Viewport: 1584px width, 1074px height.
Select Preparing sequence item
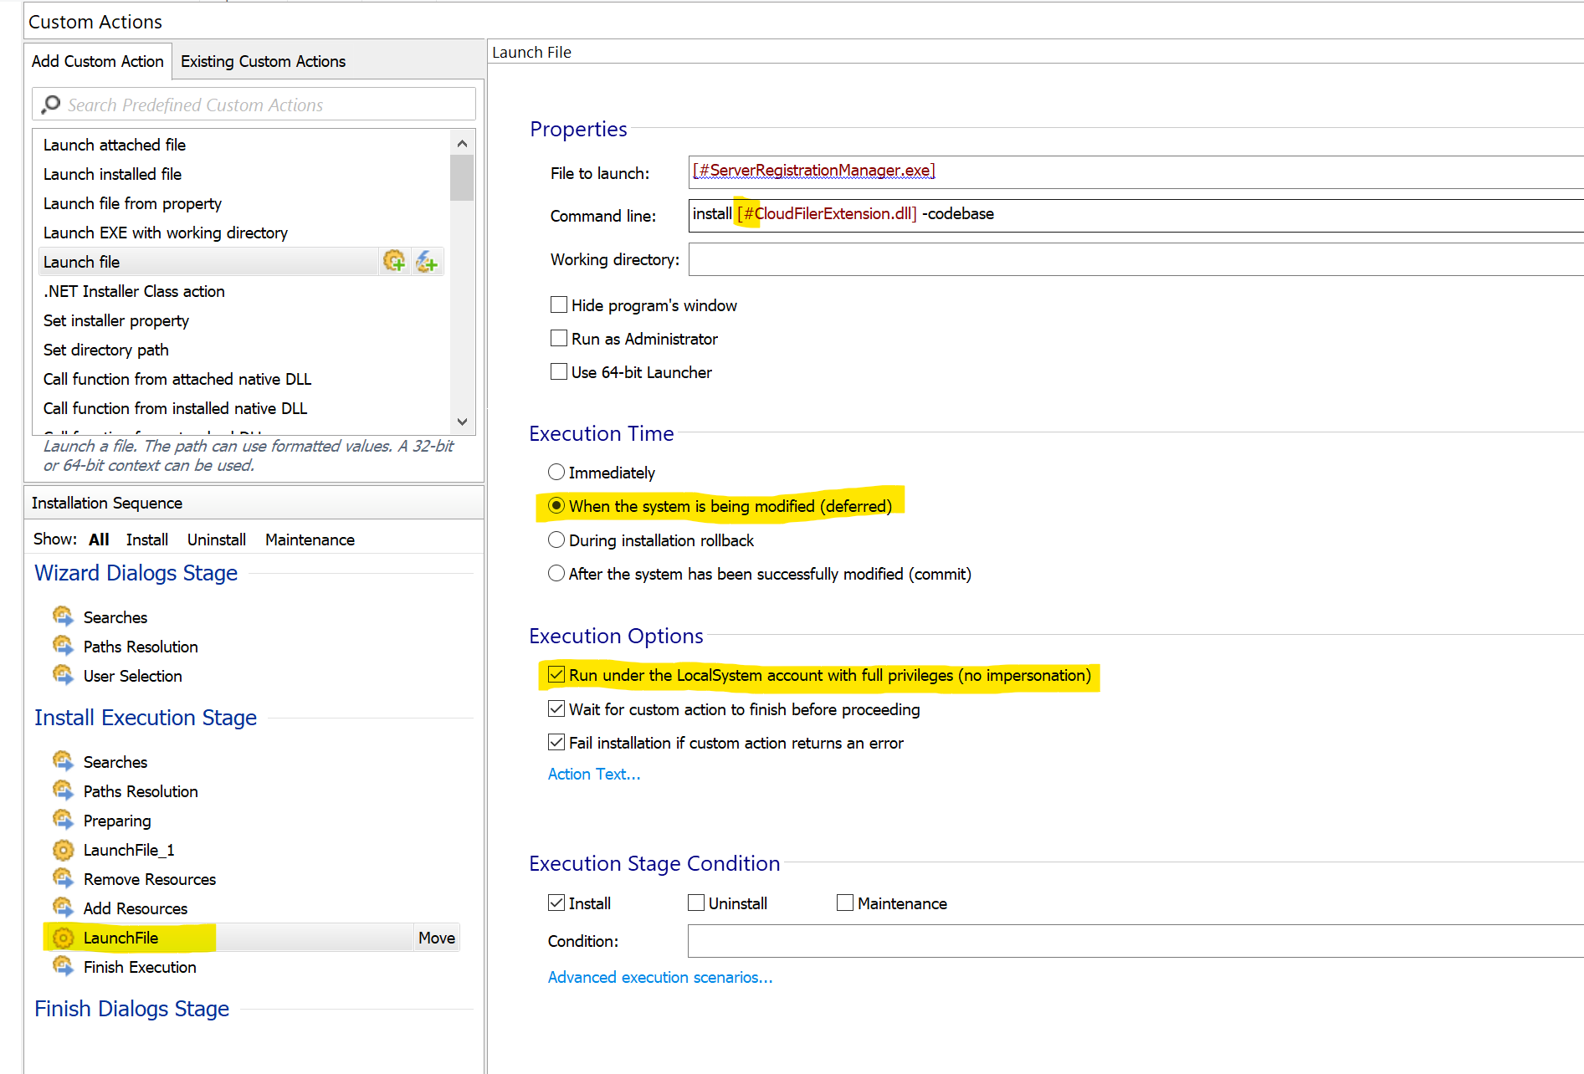[x=117, y=821]
